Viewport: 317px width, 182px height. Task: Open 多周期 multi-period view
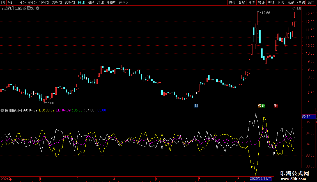pos(111,3)
